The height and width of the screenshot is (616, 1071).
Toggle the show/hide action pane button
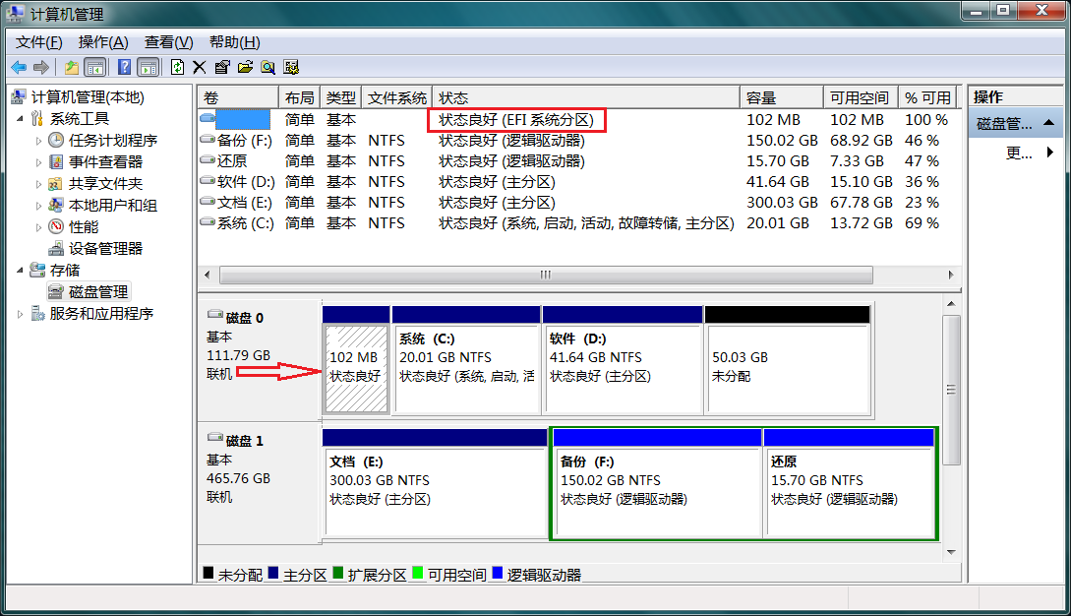[149, 67]
